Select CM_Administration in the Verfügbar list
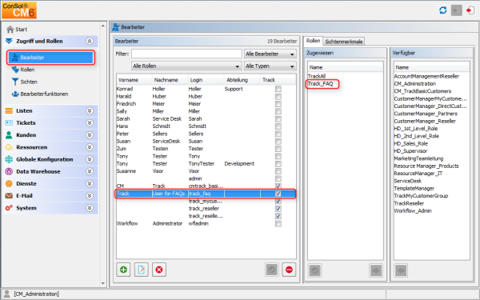Viewport: 480px width, 300px height. pyautogui.click(x=414, y=83)
